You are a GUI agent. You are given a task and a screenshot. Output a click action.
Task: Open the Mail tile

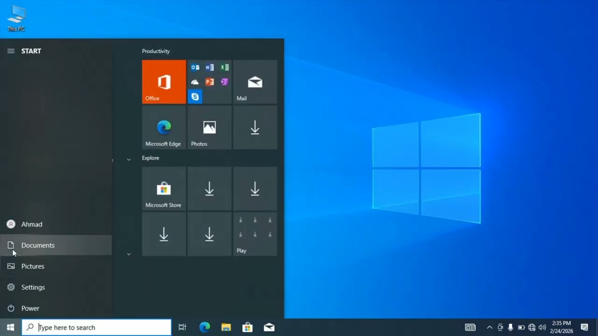(255, 82)
